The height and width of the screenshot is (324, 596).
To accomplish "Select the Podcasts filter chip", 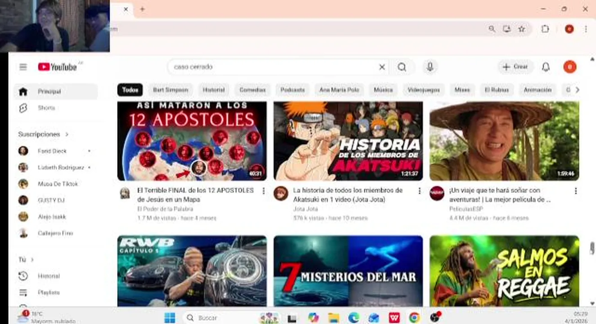I will click(293, 90).
